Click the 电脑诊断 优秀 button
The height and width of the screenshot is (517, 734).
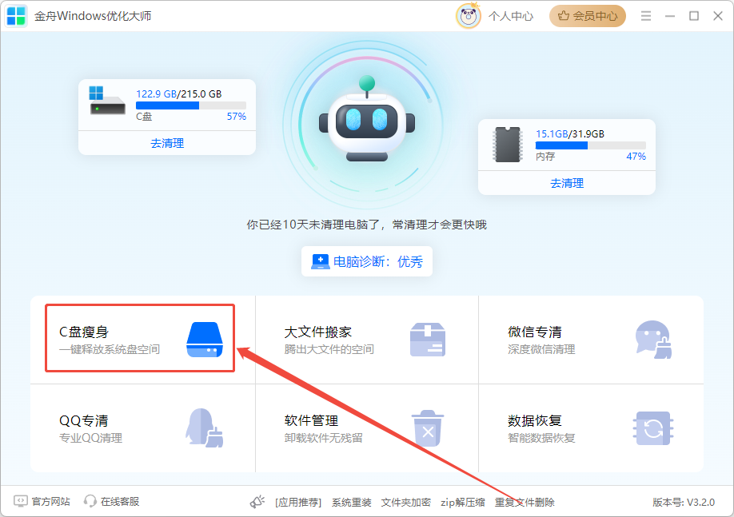(367, 261)
